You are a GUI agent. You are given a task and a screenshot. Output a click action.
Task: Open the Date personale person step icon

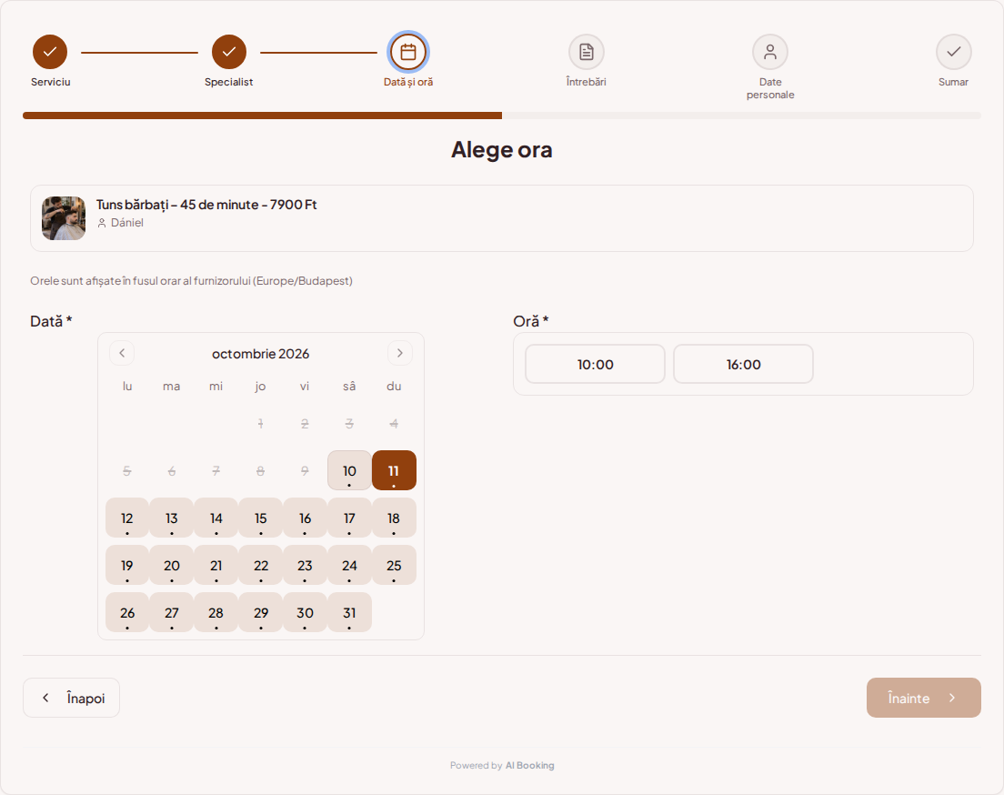[x=769, y=52]
